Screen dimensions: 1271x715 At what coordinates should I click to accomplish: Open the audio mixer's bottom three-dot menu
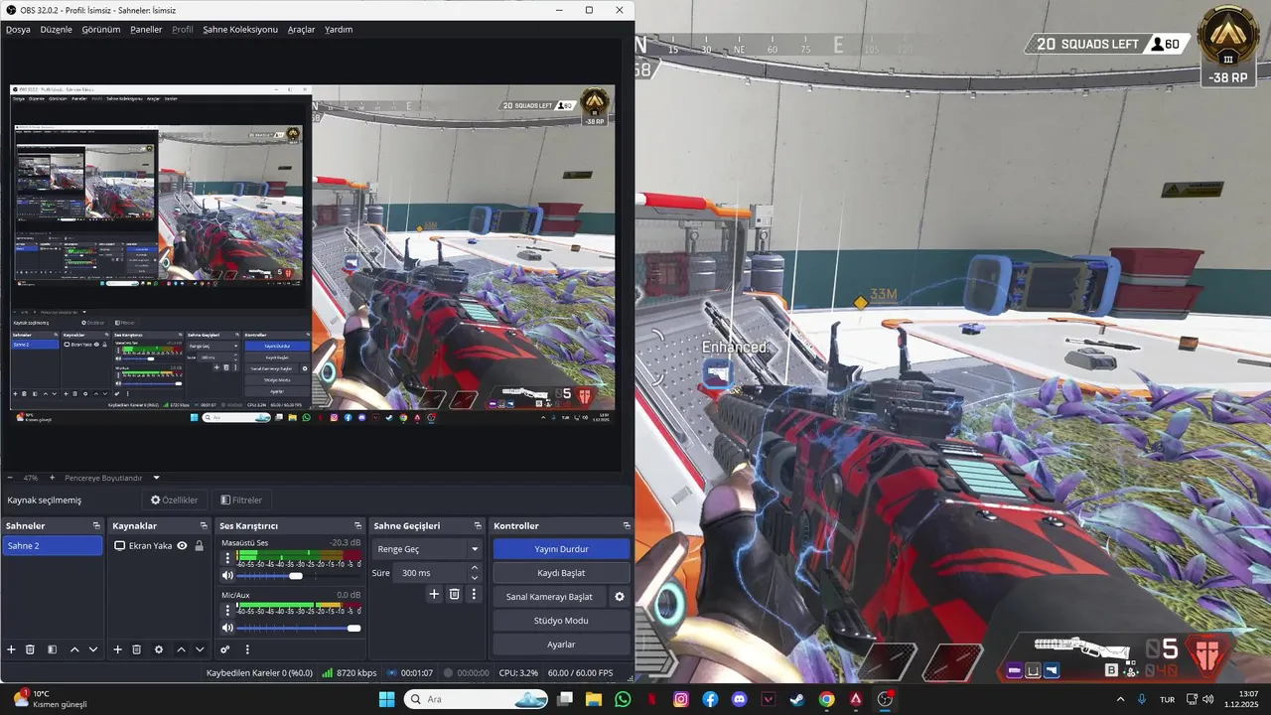247,649
